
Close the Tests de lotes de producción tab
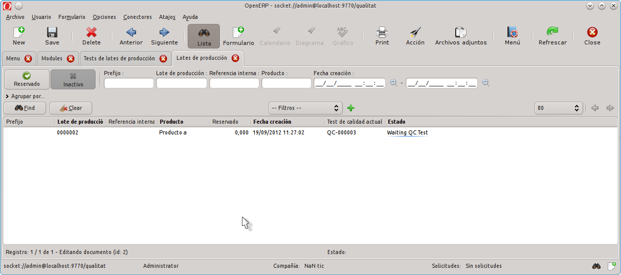[163, 59]
